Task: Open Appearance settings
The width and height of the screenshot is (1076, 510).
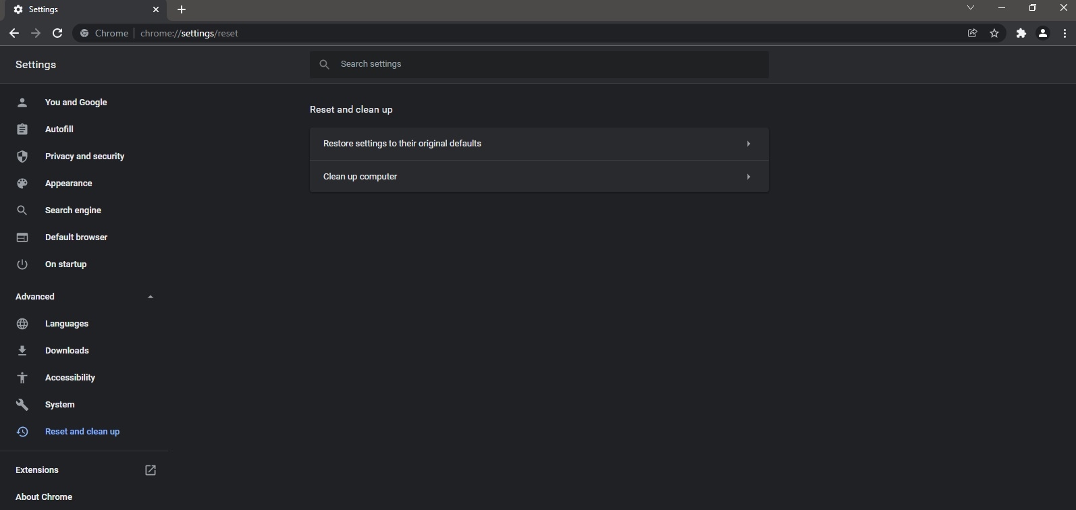Action: [68, 183]
